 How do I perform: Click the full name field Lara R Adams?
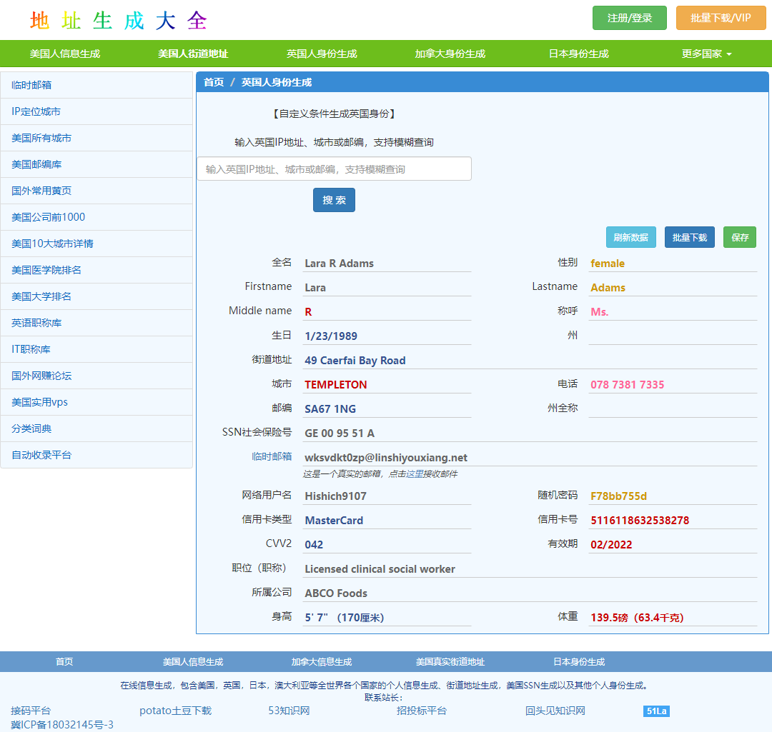(387, 263)
